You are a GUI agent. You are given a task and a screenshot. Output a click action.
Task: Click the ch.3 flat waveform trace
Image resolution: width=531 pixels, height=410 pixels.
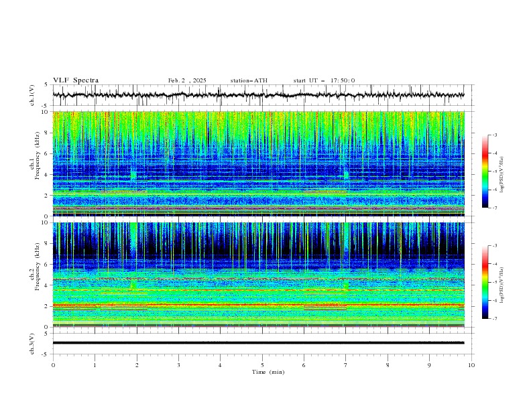click(258, 343)
